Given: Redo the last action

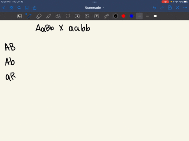Looking at the screenshot, I should (x=162, y=8).
